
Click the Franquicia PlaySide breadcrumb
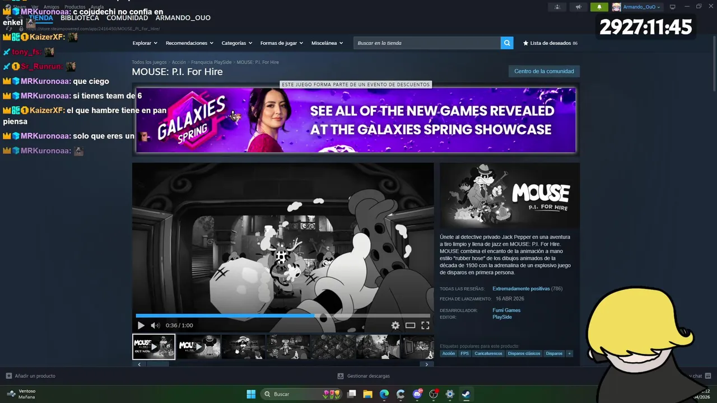[211, 62]
